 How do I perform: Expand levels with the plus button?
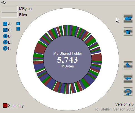18,24
